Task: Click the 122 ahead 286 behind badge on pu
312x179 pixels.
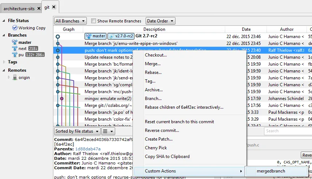Action: (x=35, y=55)
